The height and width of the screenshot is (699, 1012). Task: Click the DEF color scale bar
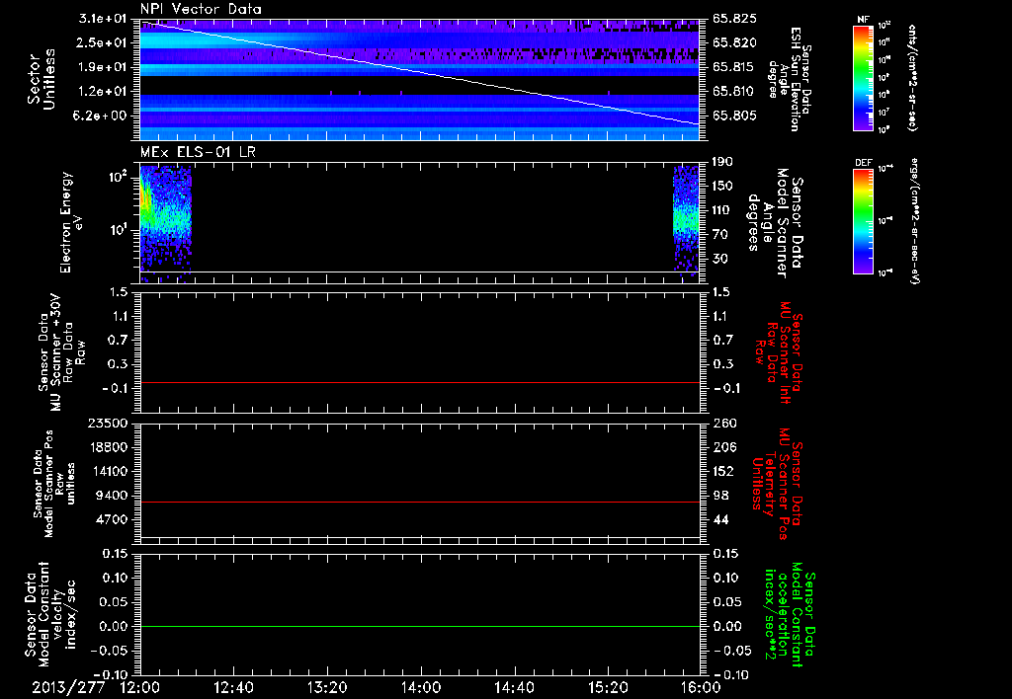coord(864,221)
